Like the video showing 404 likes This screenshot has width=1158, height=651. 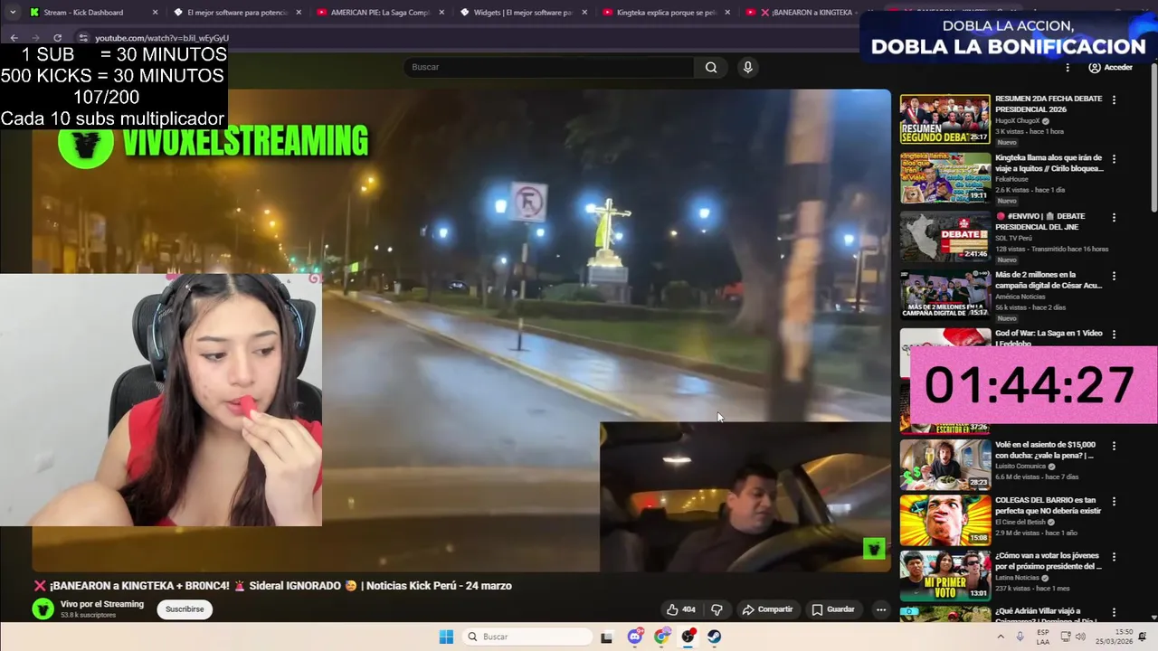point(681,609)
